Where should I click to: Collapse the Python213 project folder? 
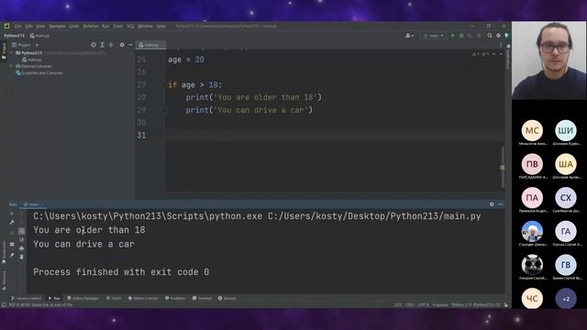coord(11,53)
